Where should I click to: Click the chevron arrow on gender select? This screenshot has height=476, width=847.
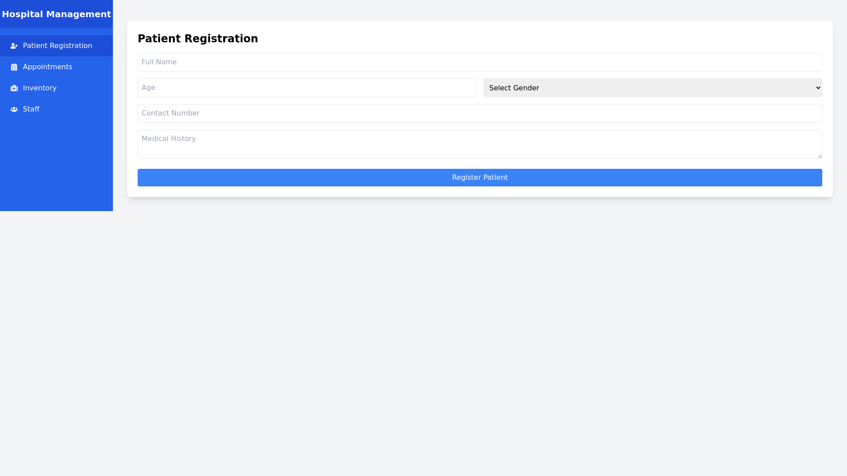[818, 88]
